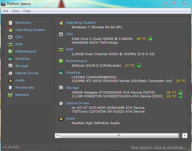Screen dimensions: 192x151
Task: Go to the RAM sidebar section
Action: point(19,44)
